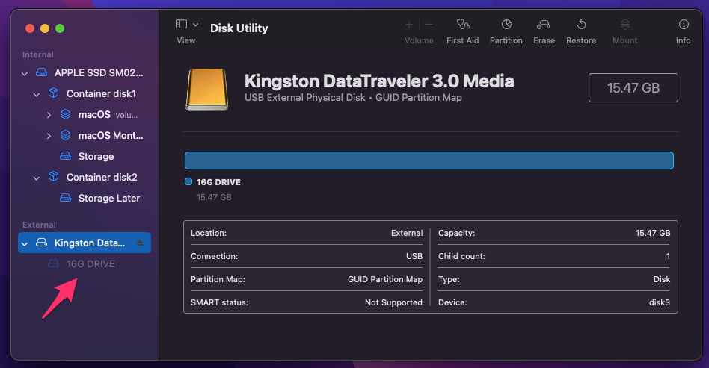Viewport: 709px width, 368px height.
Task: Click 16G DRIVE sidebar drive icon
Action: pyautogui.click(x=53, y=263)
